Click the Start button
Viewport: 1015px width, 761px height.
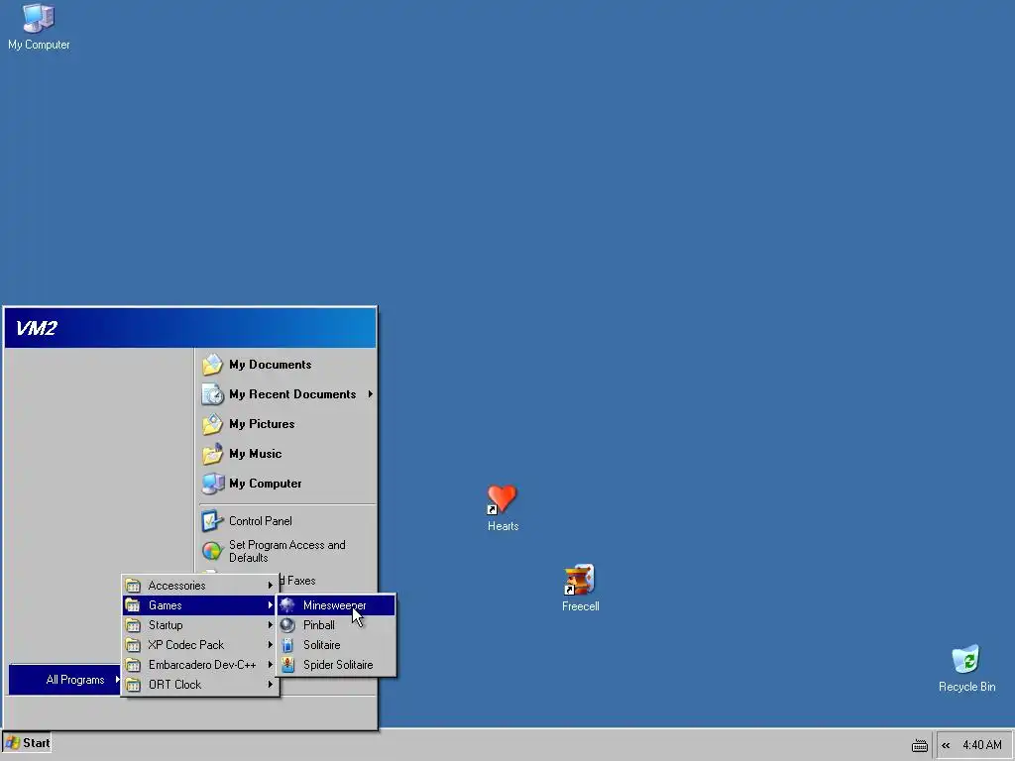[x=27, y=743]
